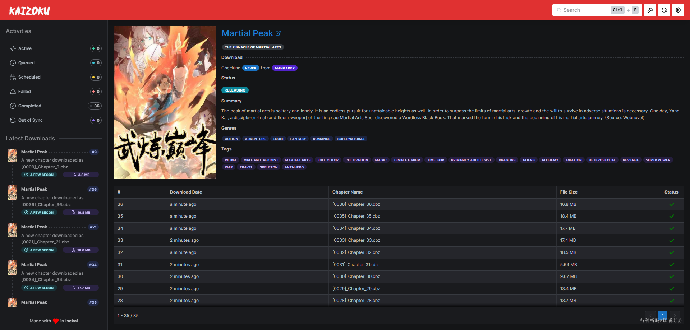
Task: Click the Out of Sync refresh icon
Action: [13, 120]
